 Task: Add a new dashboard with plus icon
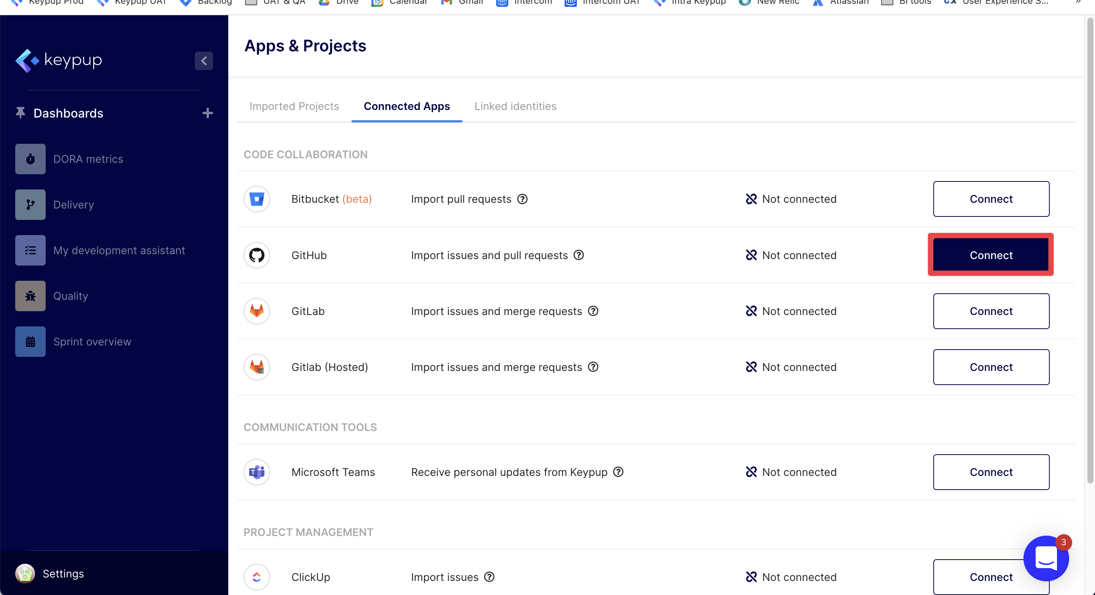tap(207, 113)
